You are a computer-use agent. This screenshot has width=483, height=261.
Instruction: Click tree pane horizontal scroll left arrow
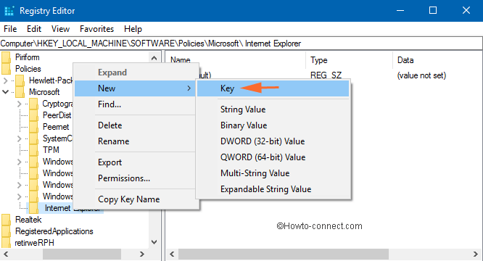(6, 254)
